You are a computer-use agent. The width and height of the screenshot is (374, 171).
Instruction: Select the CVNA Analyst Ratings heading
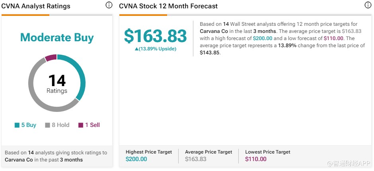point(36,6)
